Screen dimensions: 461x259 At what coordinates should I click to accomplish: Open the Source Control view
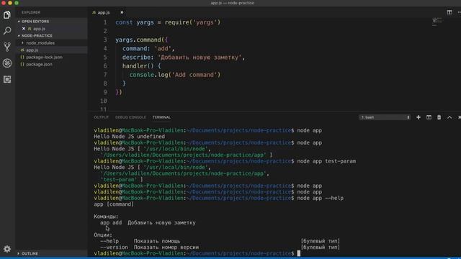coord(7,47)
